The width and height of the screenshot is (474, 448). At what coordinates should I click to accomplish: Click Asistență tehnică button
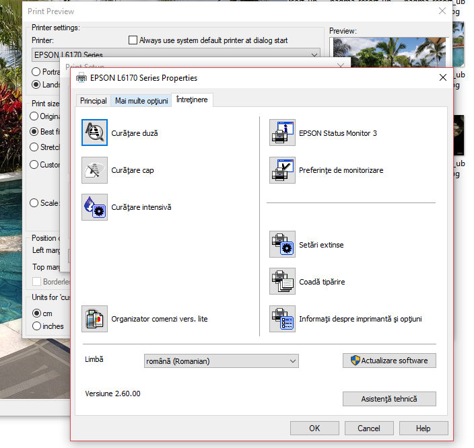[x=389, y=399]
